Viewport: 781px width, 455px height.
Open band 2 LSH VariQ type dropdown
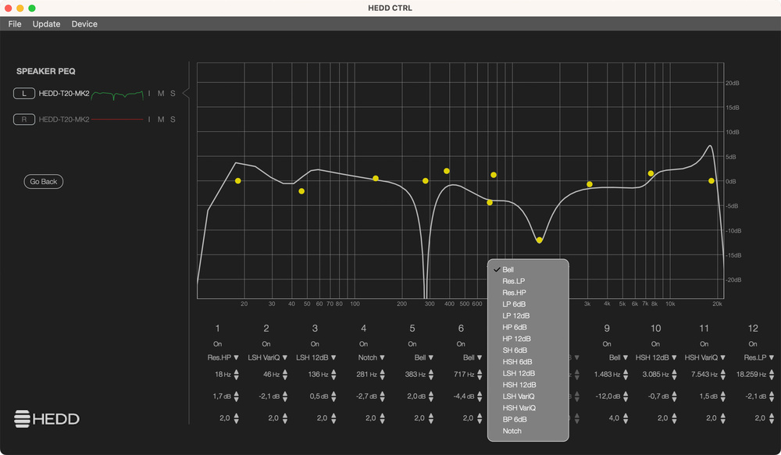(x=268, y=357)
